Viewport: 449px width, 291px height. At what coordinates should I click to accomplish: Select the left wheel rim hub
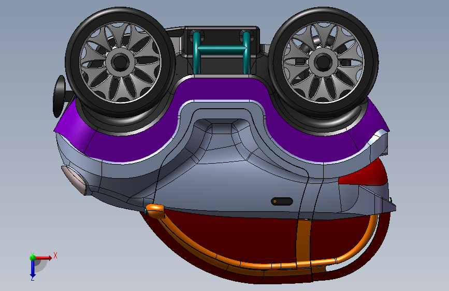point(120,62)
